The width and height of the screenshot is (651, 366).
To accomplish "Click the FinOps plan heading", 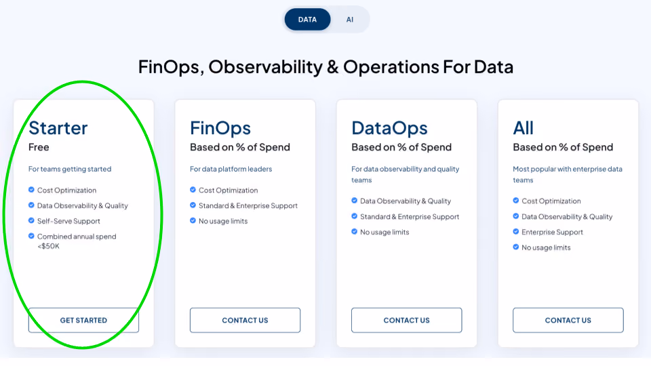I will 220,129.
